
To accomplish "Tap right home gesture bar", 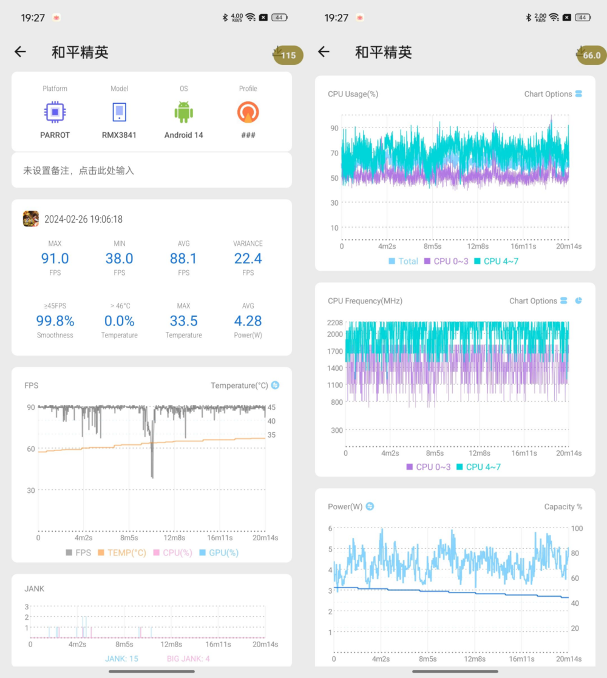I will tap(455, 671).
